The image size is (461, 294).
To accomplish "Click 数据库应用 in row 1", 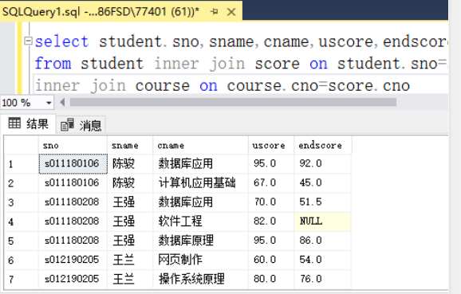I will coord(200,164).
